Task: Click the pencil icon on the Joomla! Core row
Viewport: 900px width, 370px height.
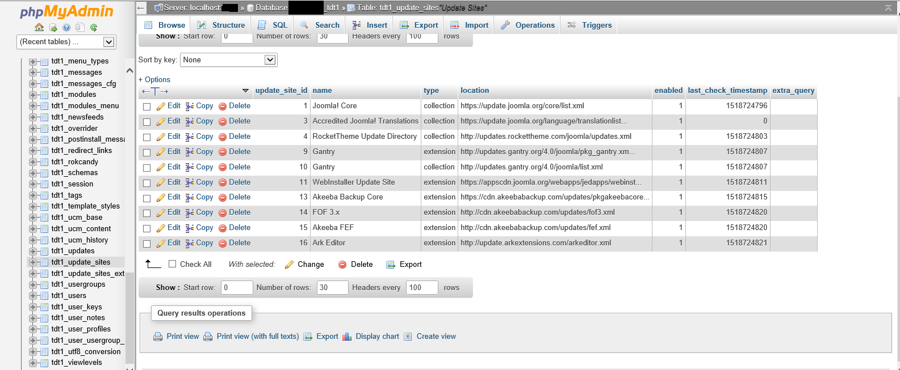Action: click(x=161, y=106)
